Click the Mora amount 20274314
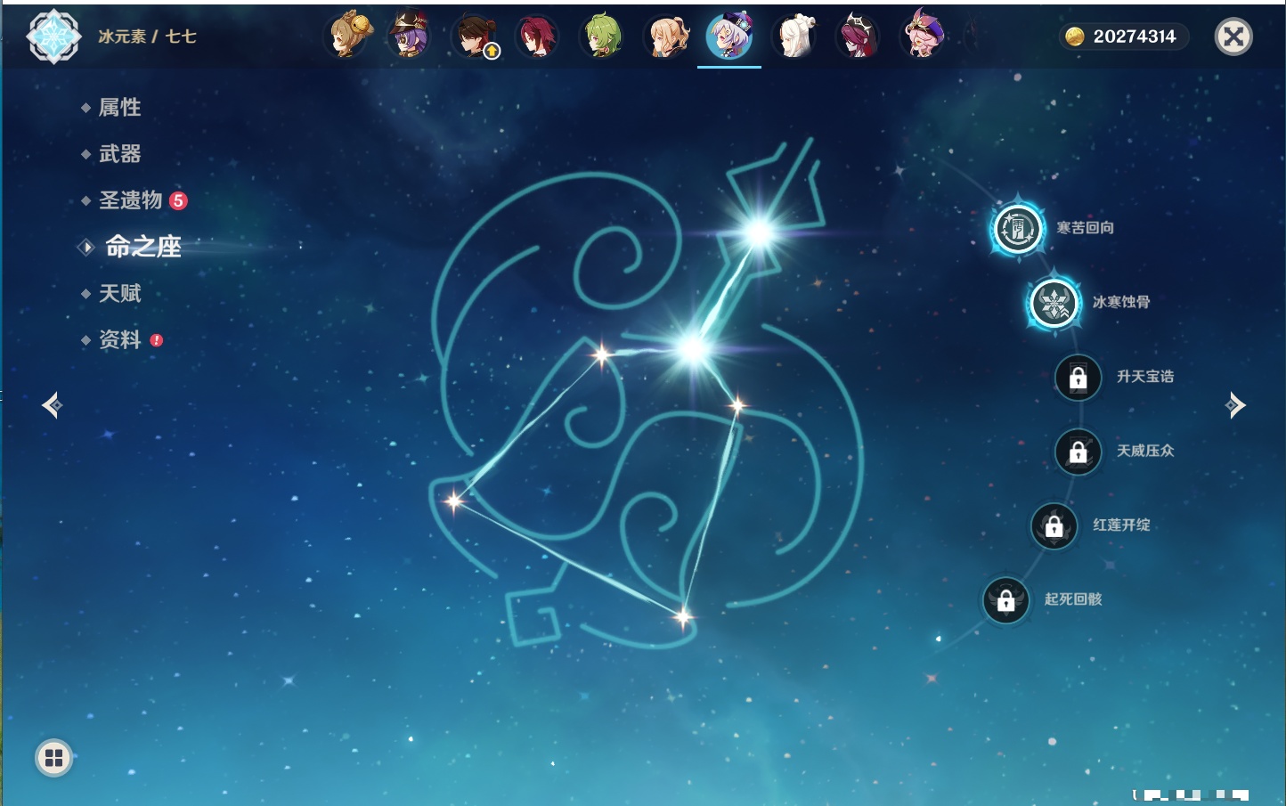Image resolution: width=1286 pixels, height=806 pixels. (x=1135, y=37)
